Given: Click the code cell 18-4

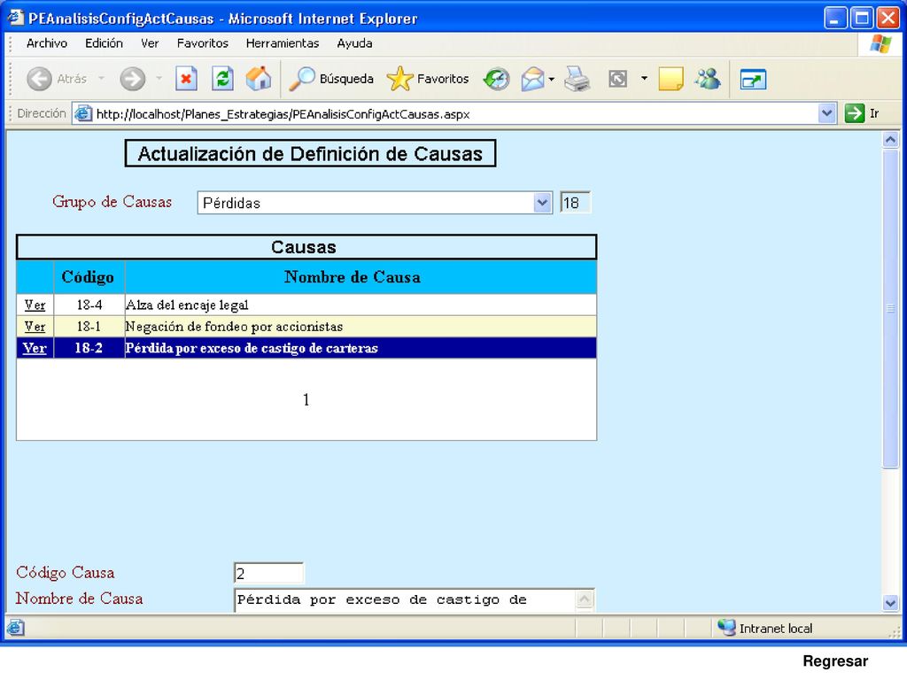Looking at the screenshot, I should tap(89, 305).
